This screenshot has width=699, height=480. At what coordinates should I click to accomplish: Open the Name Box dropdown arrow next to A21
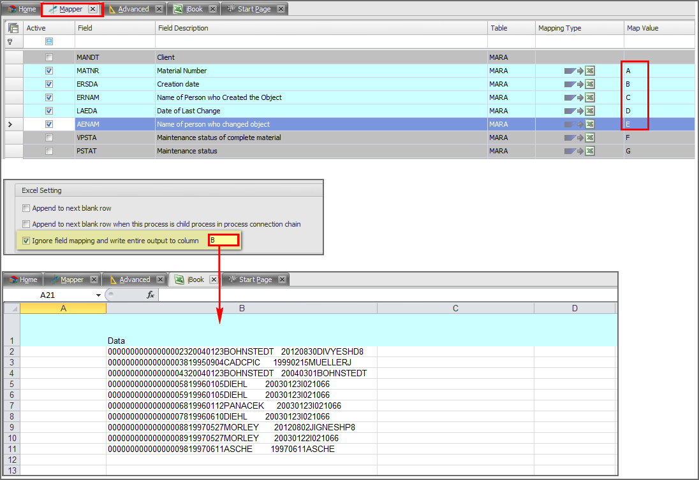pyautogui.click(x=98, y=295)
